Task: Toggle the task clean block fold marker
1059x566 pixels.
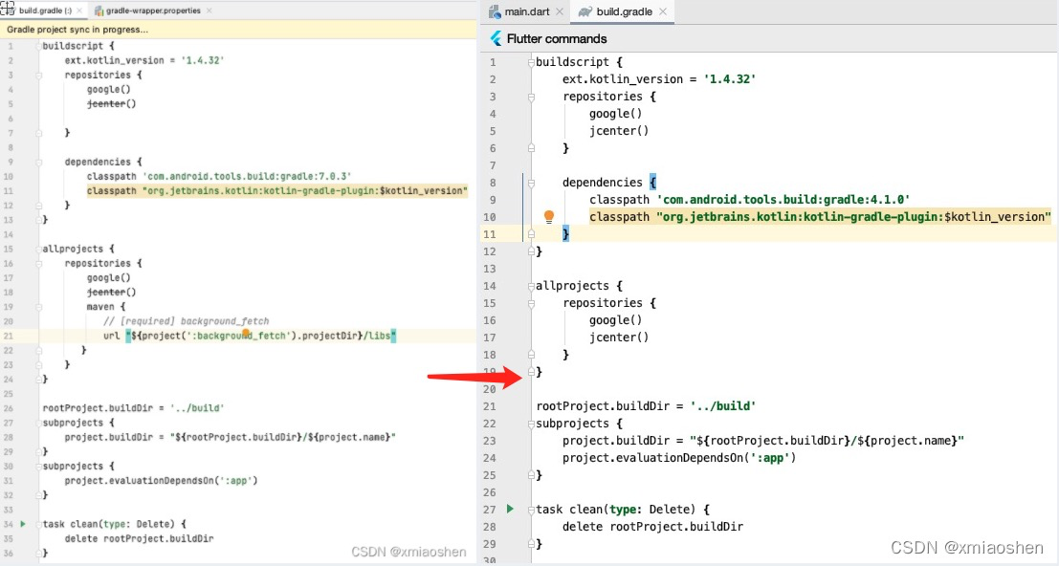Action: (531, 510)
